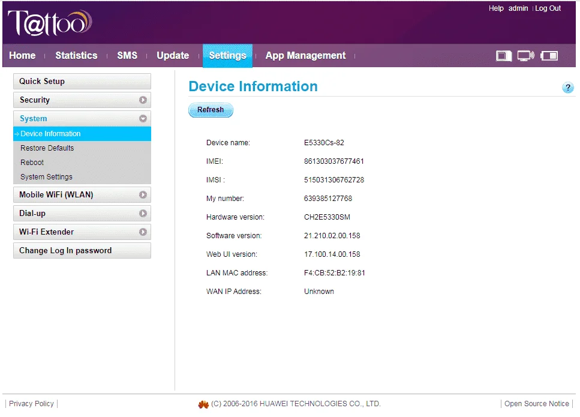Open the Update tab

click(173, 56)
